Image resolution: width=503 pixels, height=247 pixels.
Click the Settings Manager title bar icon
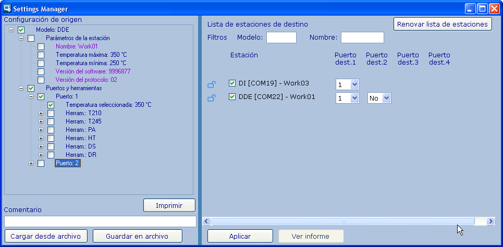(7, 8)
